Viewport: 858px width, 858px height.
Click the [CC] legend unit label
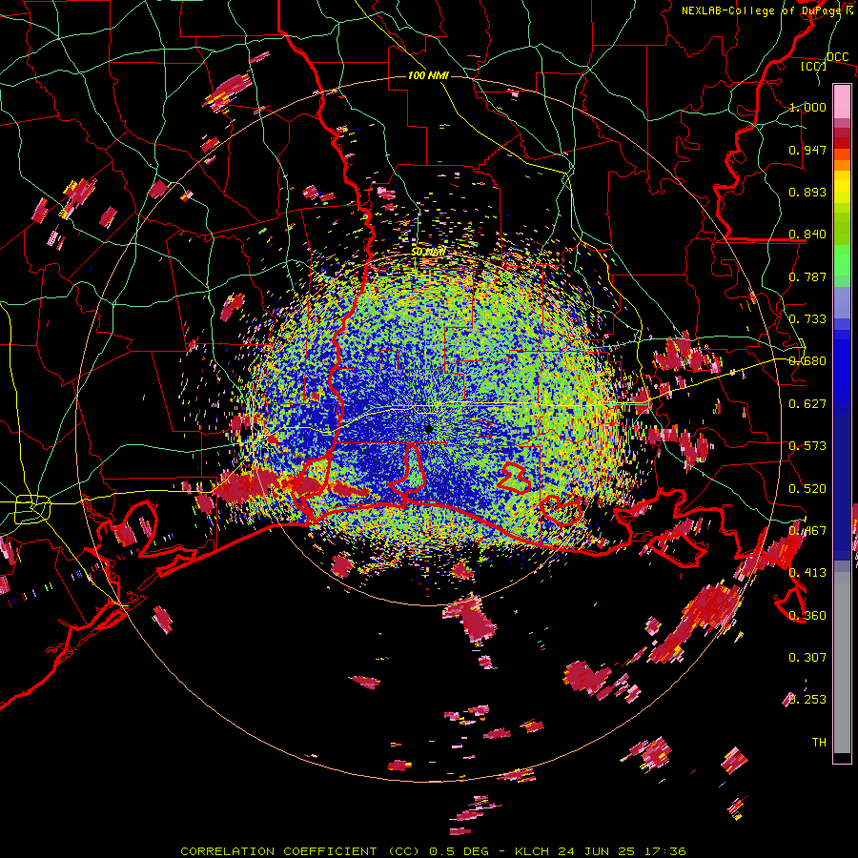click(814, 66)
